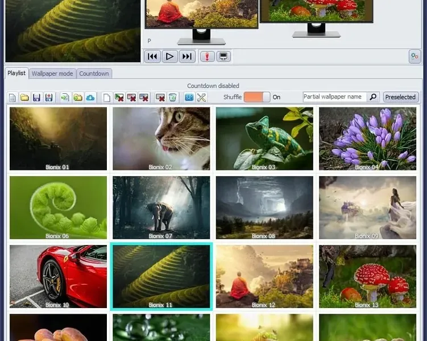Switch to the Playlist tab
The image size is (427, 341).
click(x=16, y=73)
